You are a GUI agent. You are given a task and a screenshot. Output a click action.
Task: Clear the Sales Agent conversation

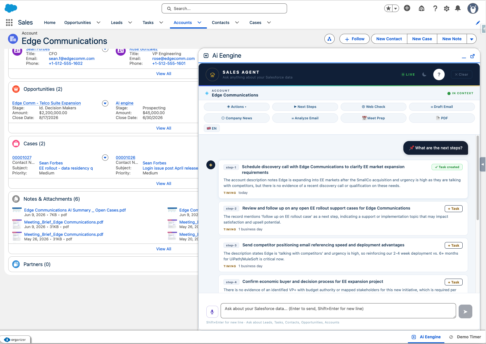coord(461,75)
